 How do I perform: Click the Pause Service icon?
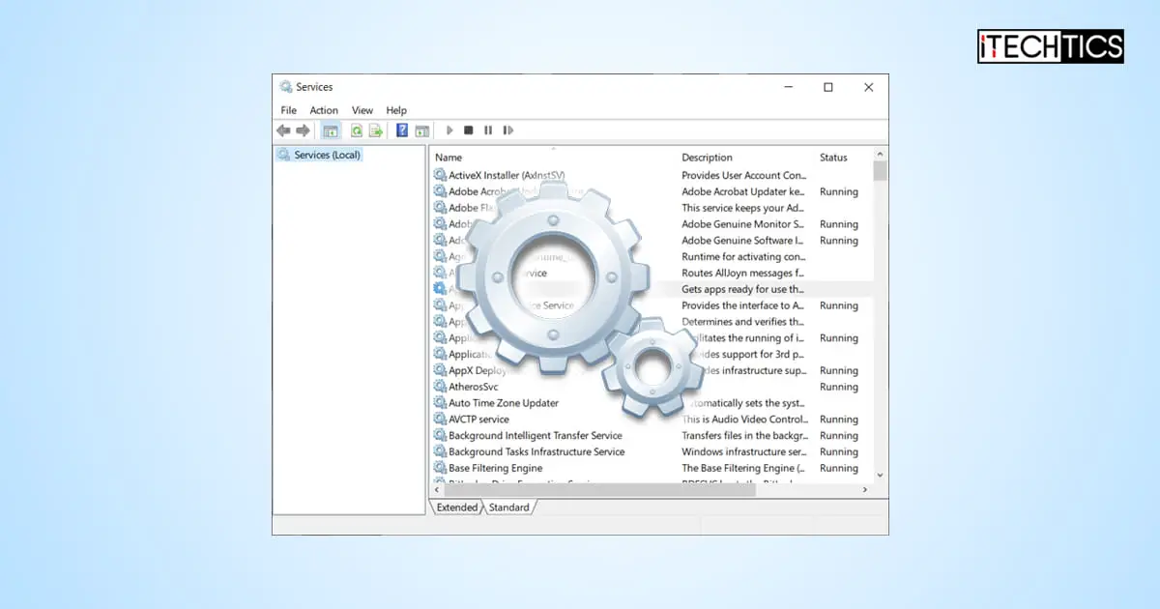[488, 130]
